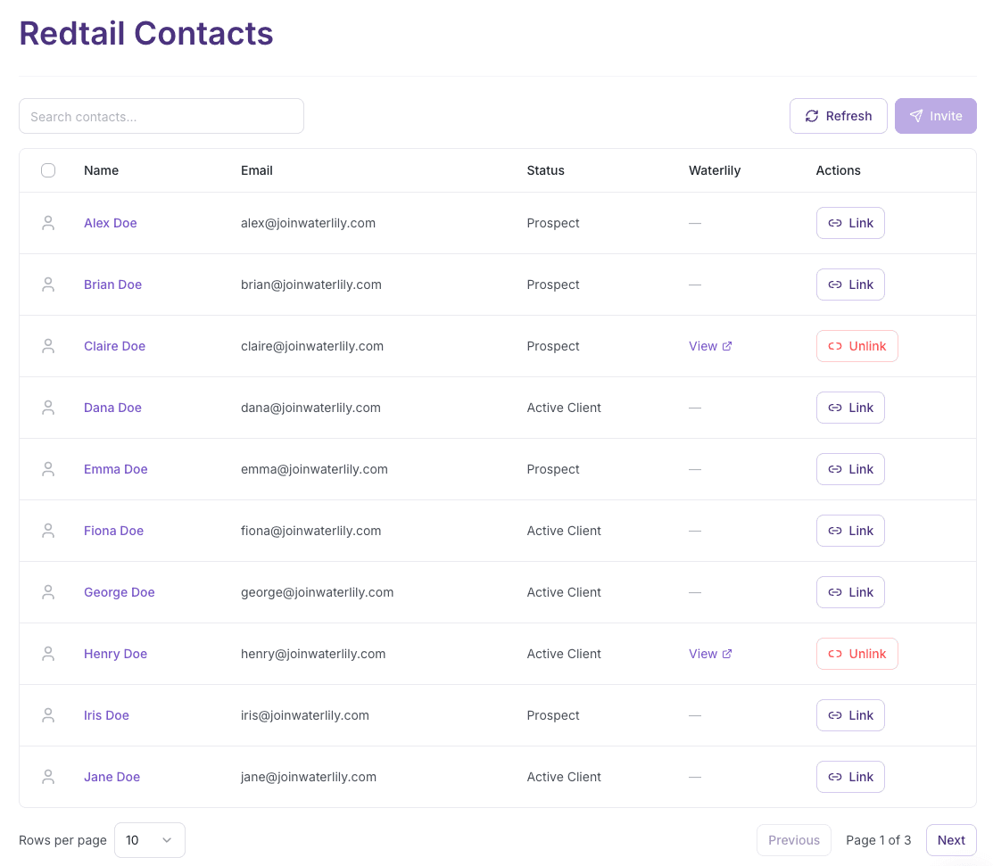This screenshot has height=866, width=993.
Task: Click the person icon beside Iris Doe
Action: click(48, 714)
